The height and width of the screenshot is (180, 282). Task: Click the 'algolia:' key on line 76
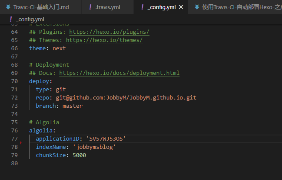click(42, 131)
